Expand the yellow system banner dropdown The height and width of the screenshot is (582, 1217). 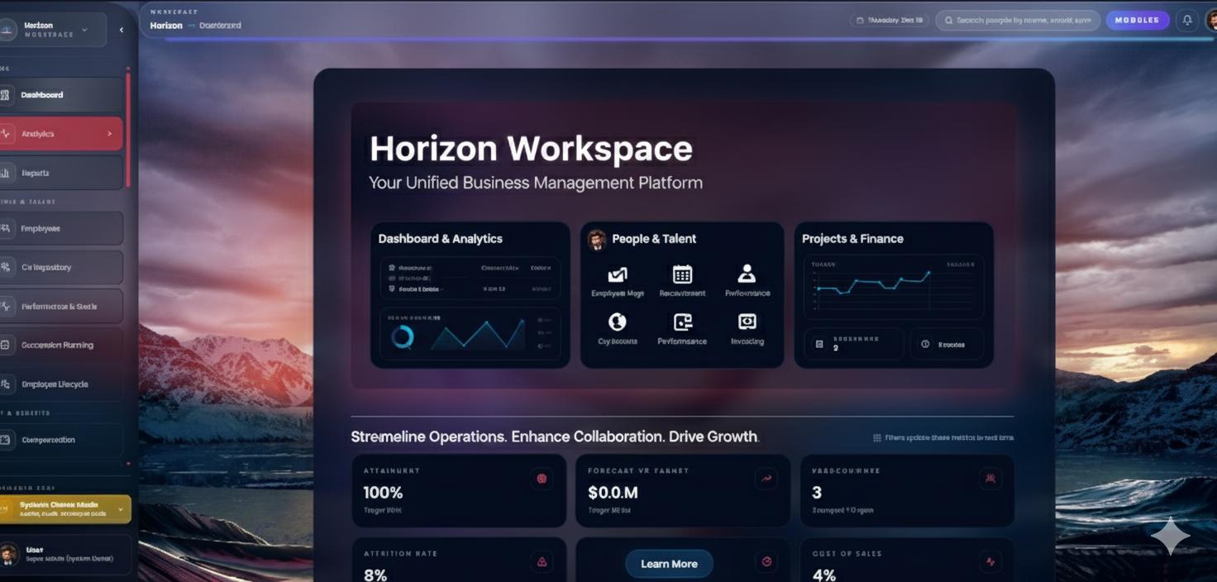[121, 509]
